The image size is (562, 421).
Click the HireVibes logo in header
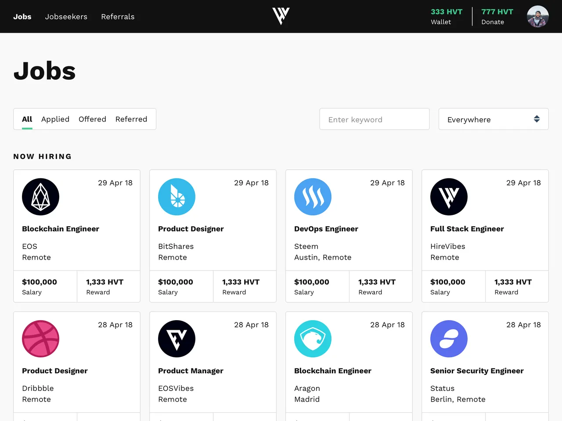[x=281, y=16]
